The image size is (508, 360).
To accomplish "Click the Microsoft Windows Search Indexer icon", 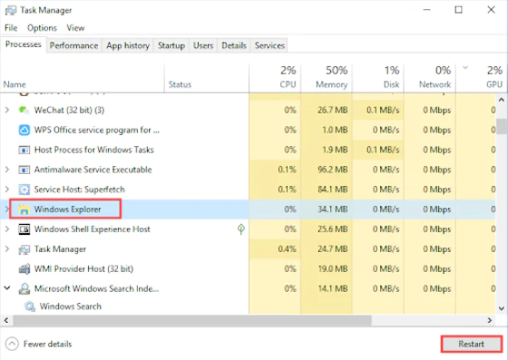I will click(x=24, y=288).
